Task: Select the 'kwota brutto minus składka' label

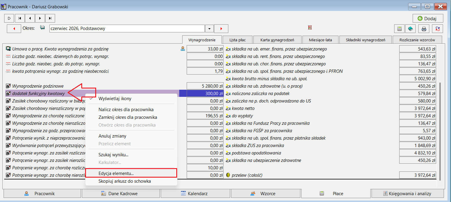Action: point(269,79)
